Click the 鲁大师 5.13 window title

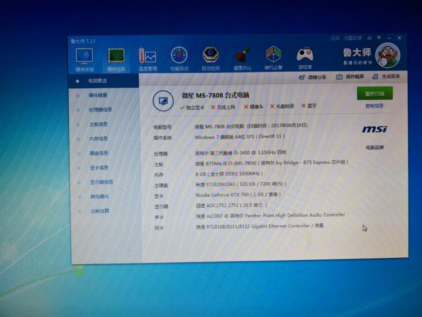click(x=83, y=41)
